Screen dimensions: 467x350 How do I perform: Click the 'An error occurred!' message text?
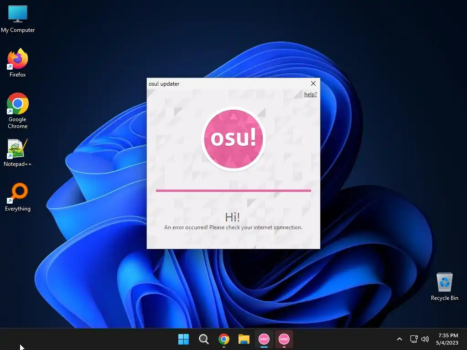[x=233, y=227]
